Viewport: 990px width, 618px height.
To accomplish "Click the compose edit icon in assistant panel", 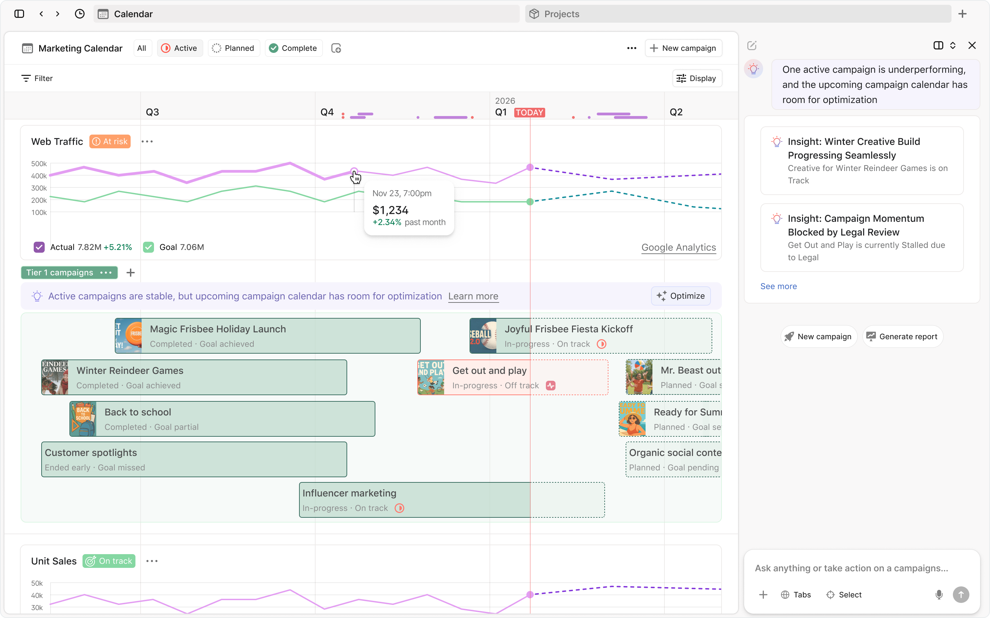I will click(751, 45).
